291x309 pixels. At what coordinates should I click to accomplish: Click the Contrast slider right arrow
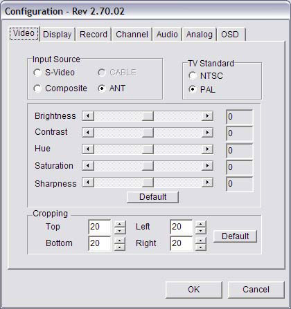(x=207, y=133)
